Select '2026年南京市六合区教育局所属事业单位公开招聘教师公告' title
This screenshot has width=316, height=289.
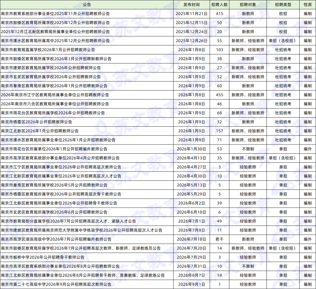(55, 104)
